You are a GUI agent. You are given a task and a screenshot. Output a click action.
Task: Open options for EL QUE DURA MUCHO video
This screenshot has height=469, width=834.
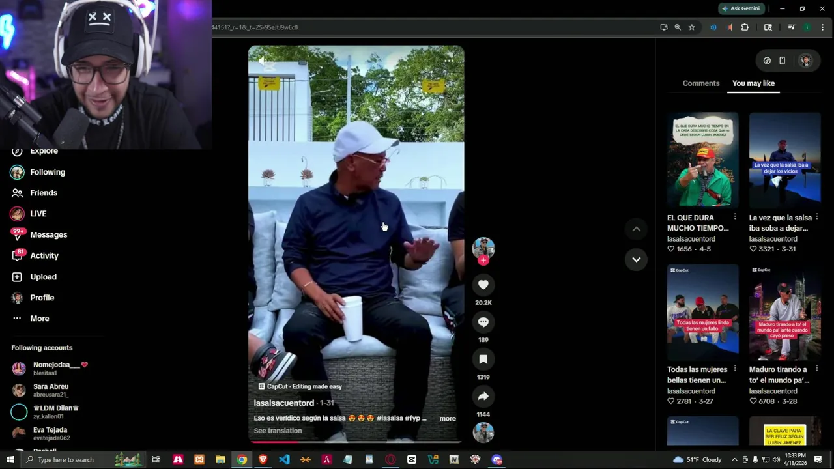pyautogui.click(x=735, y=217)
